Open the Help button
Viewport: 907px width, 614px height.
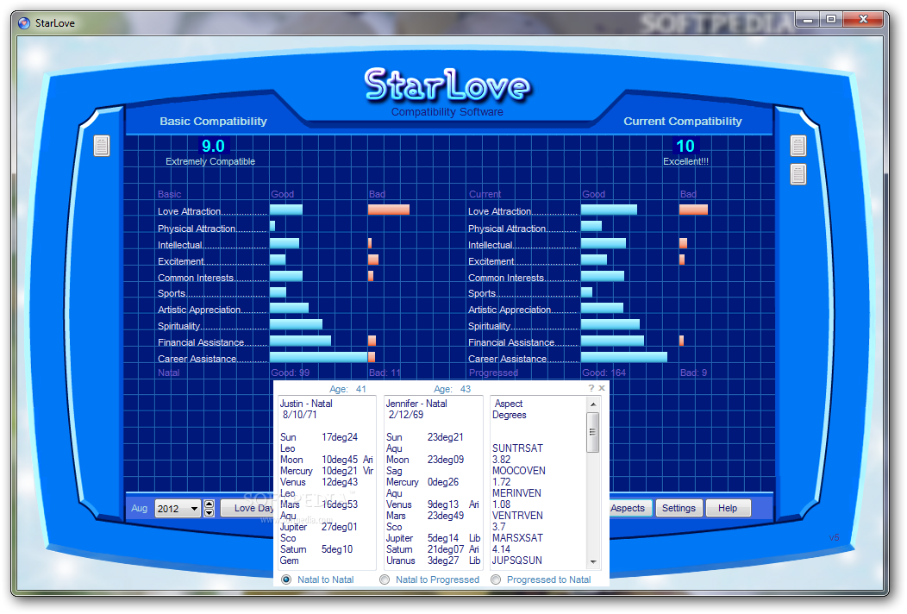728,508
